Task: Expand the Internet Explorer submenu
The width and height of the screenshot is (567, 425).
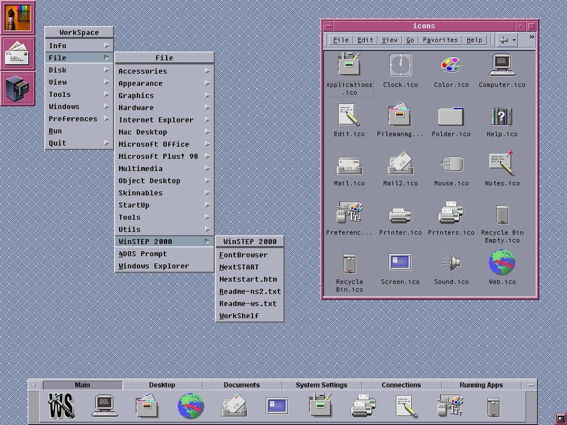Action: click(x=164, y=120)
